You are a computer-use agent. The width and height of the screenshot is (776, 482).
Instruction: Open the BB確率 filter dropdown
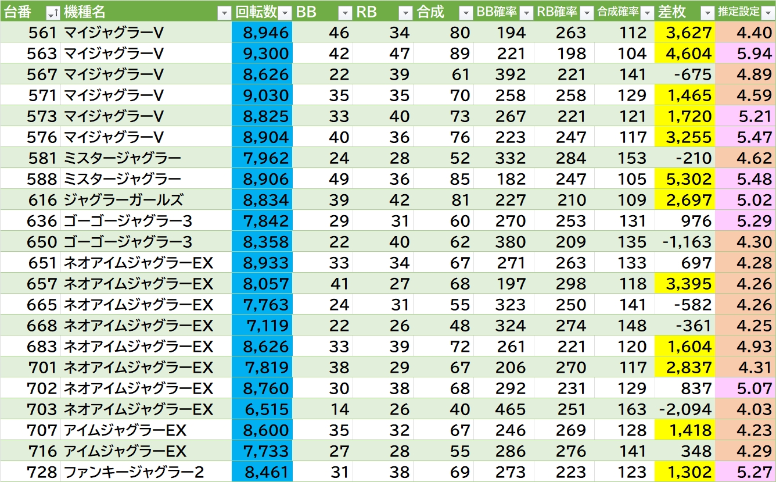click(x=526, y=13)
